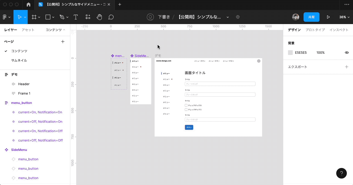Open the comment tool
The width and height of the screenshot is (353, 185).
click(111, 17)
